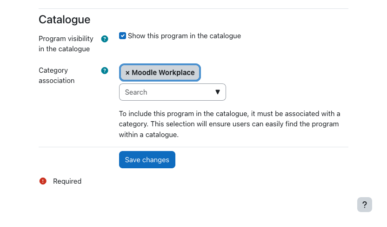Viewport: 387px width, 227px height.
Task: Click the red Required exclamation icon
Action: [43, 181]
